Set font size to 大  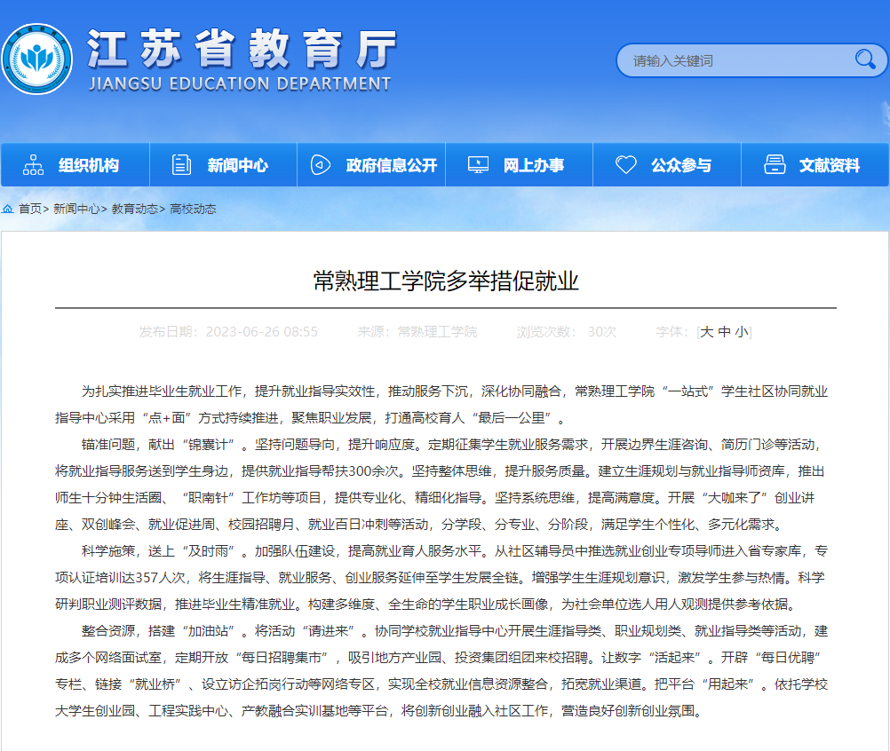706,332
